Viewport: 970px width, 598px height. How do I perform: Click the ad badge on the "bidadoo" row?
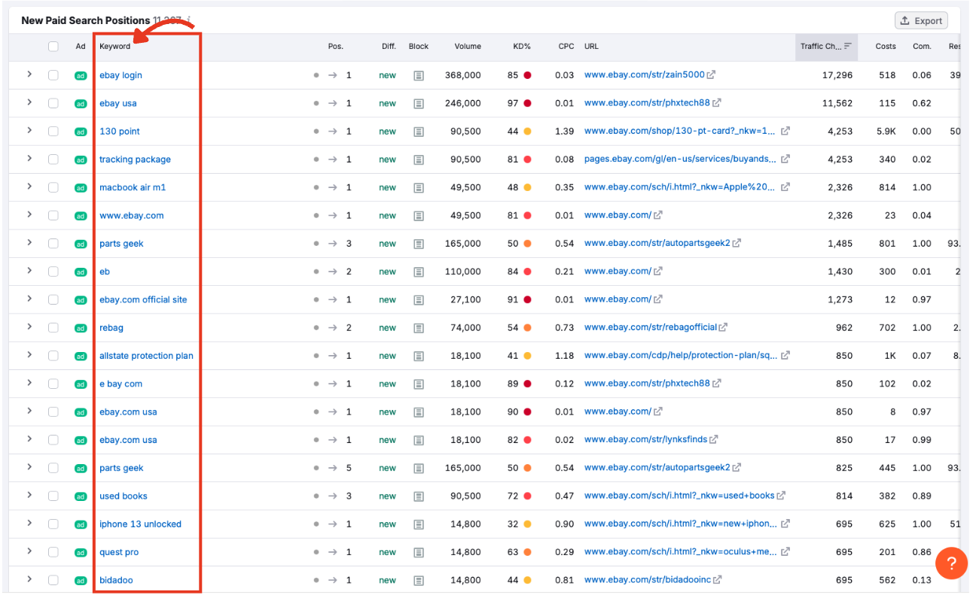[x=80, y=580]
